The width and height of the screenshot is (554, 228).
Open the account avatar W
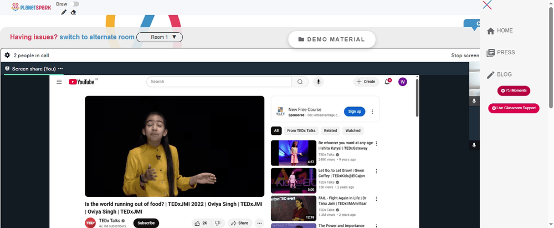coord(402,82)
